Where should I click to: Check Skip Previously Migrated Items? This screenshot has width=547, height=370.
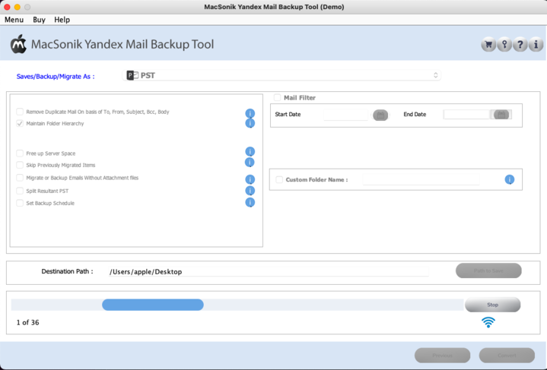(x=20, y=165)
